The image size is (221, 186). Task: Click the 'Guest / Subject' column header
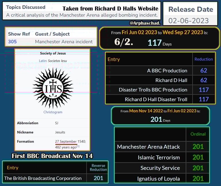(52, 34)
